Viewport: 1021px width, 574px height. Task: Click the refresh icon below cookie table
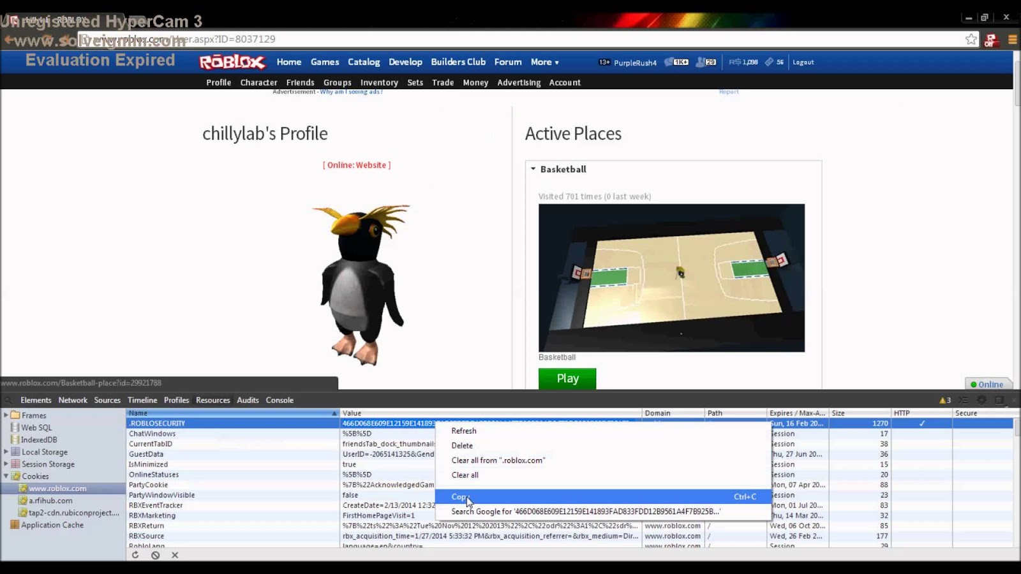(135, 555)
